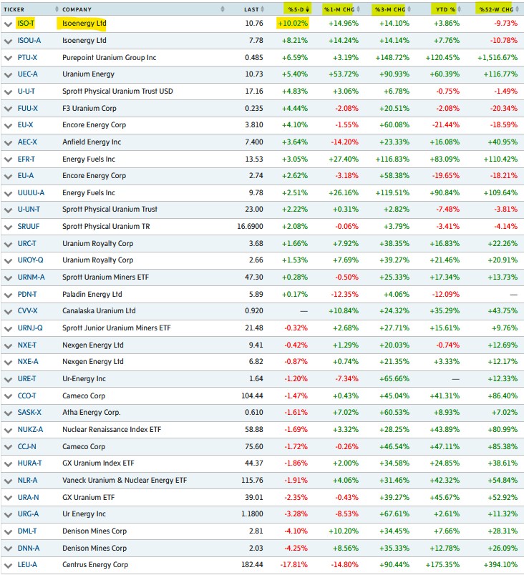
Task: Select company name Purepoint Uranium Group Inc
Action: (110, 58)
